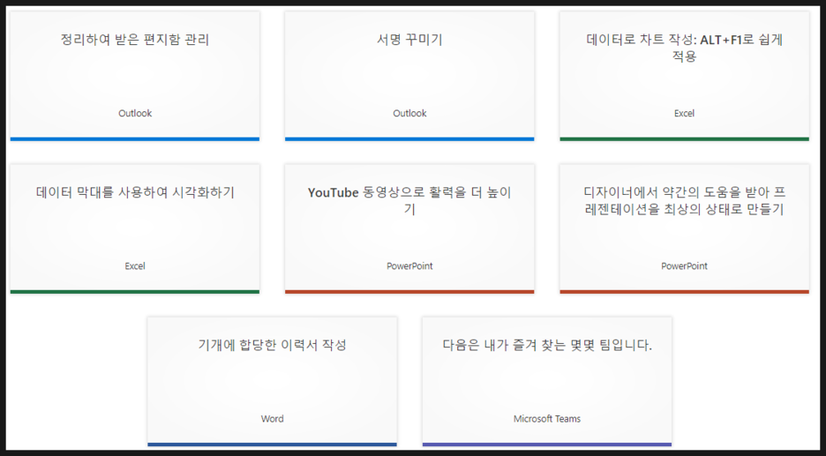This screenshot has height=456, width=826.
Task: Select the Excel label on the ALT+F1 chart card
Action: pos(684,113)
